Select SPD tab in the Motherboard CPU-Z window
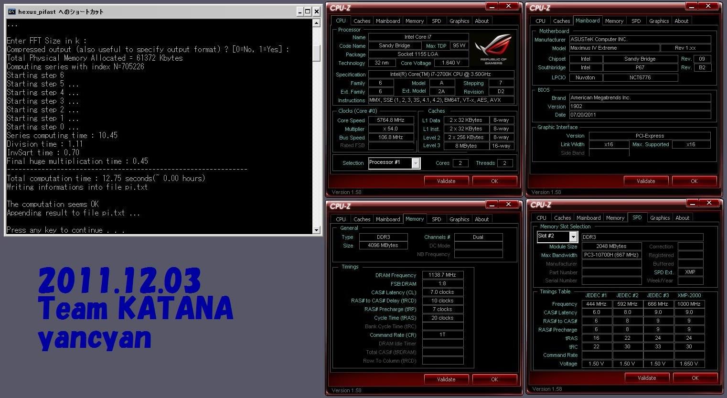The height and width of the screenshot is (398, 727). click(x=636, y=21)
